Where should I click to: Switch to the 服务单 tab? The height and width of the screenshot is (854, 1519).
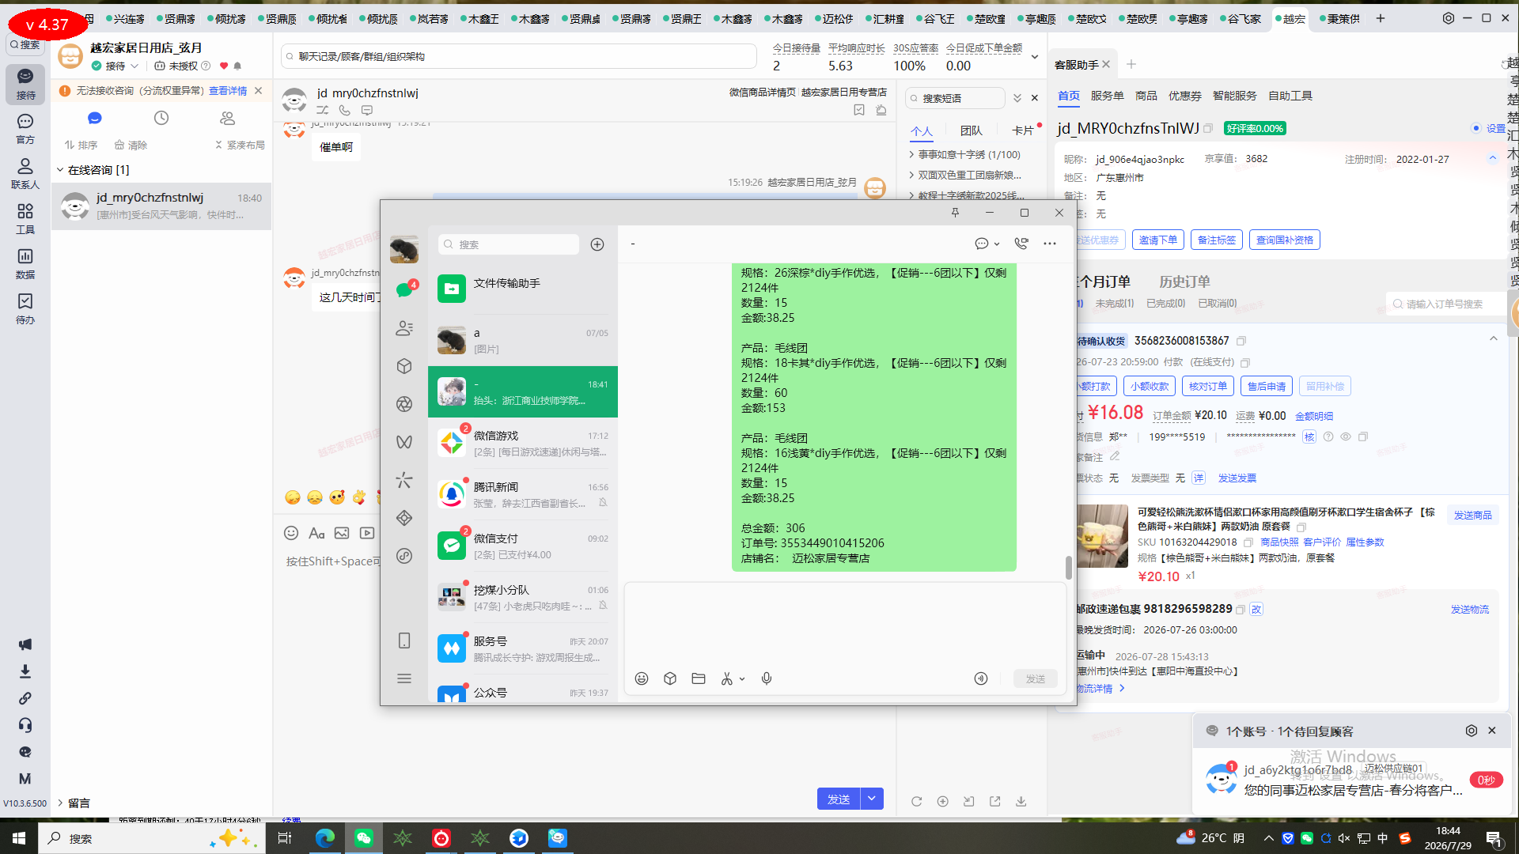[1107, 96]
